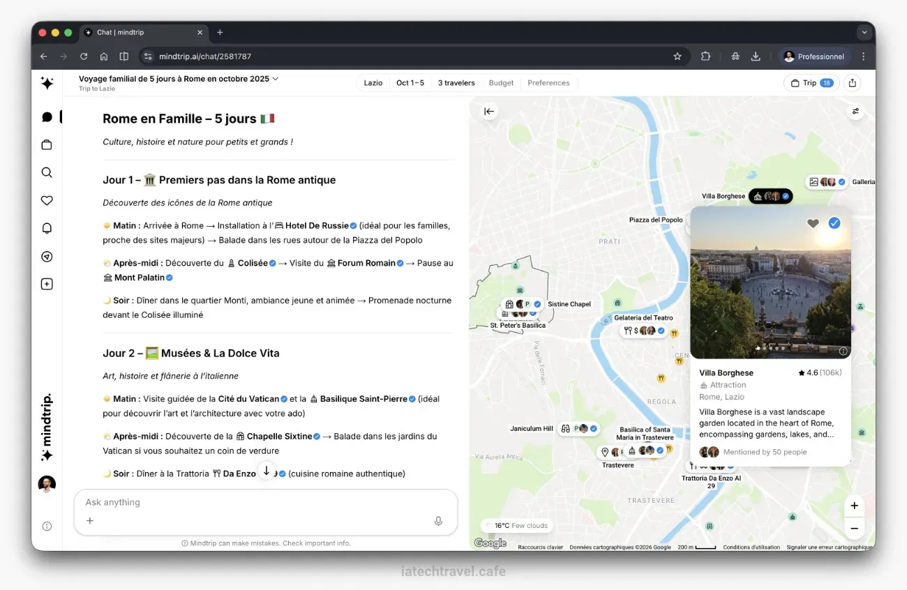Open the Professionnel profile switcher
Viewport: 907px width, 590px height.
click(814, 56)
